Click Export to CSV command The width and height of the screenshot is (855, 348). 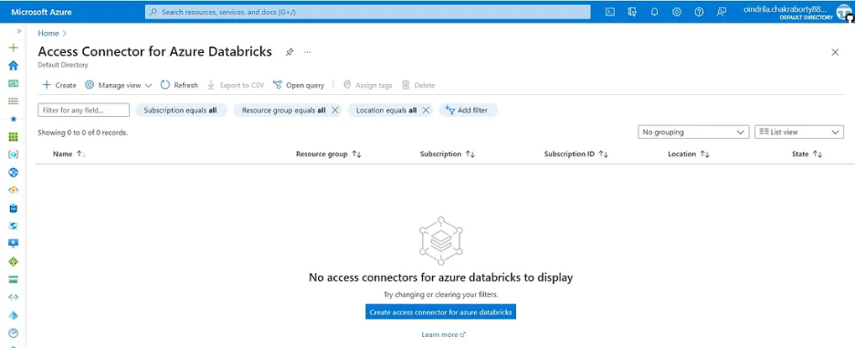pyautogui.click(x=236, y=85)
